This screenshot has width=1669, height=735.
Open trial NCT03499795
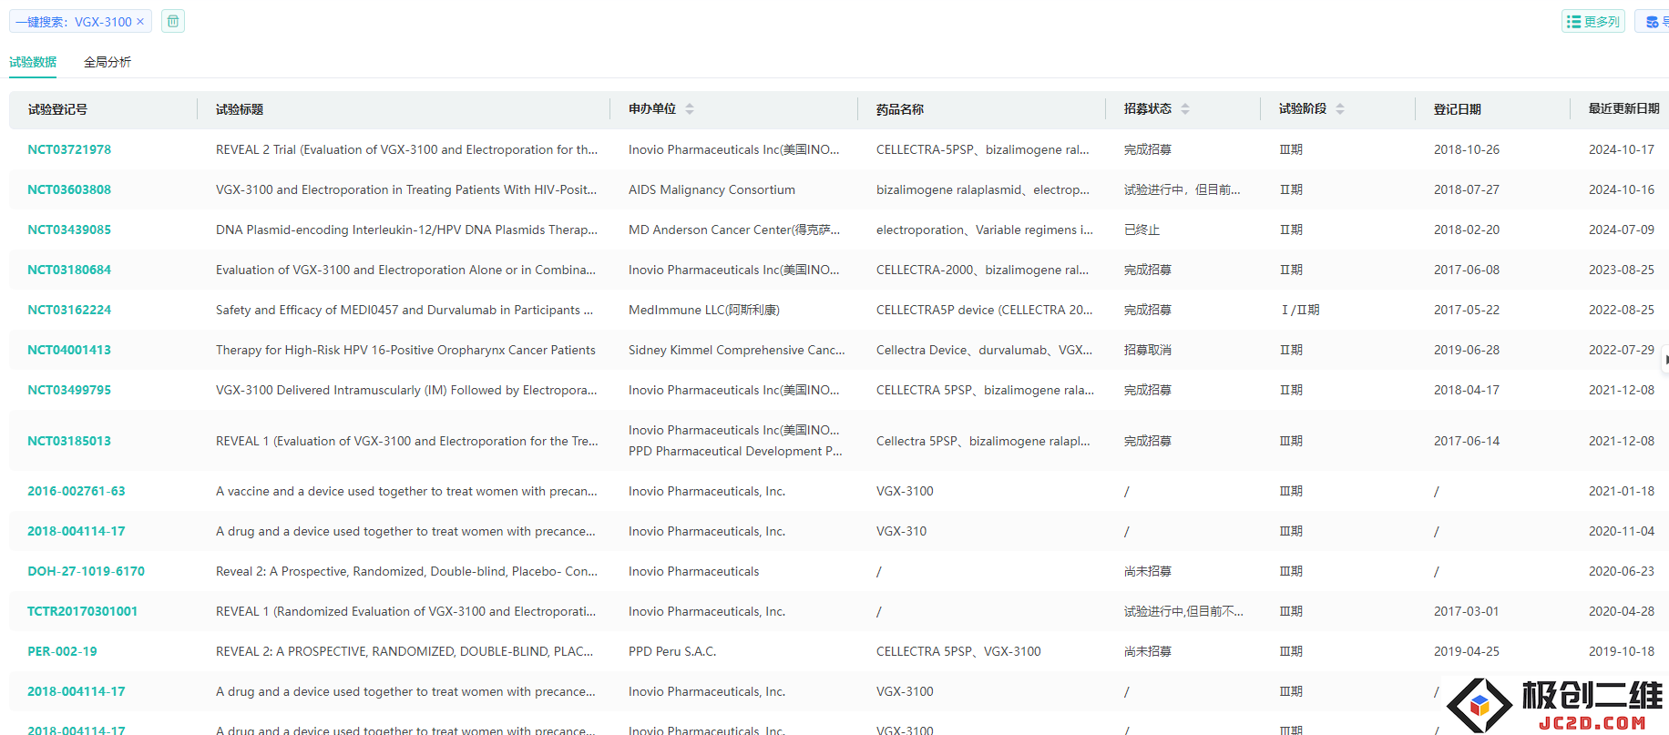click(x=69, y=390)
